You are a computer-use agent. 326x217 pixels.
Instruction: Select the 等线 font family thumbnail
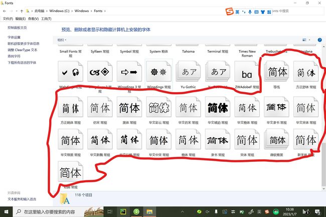[276, 71]
